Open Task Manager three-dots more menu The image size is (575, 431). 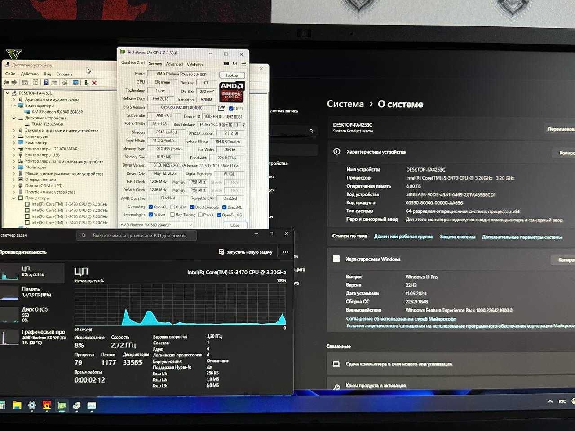tap(285, 252)
